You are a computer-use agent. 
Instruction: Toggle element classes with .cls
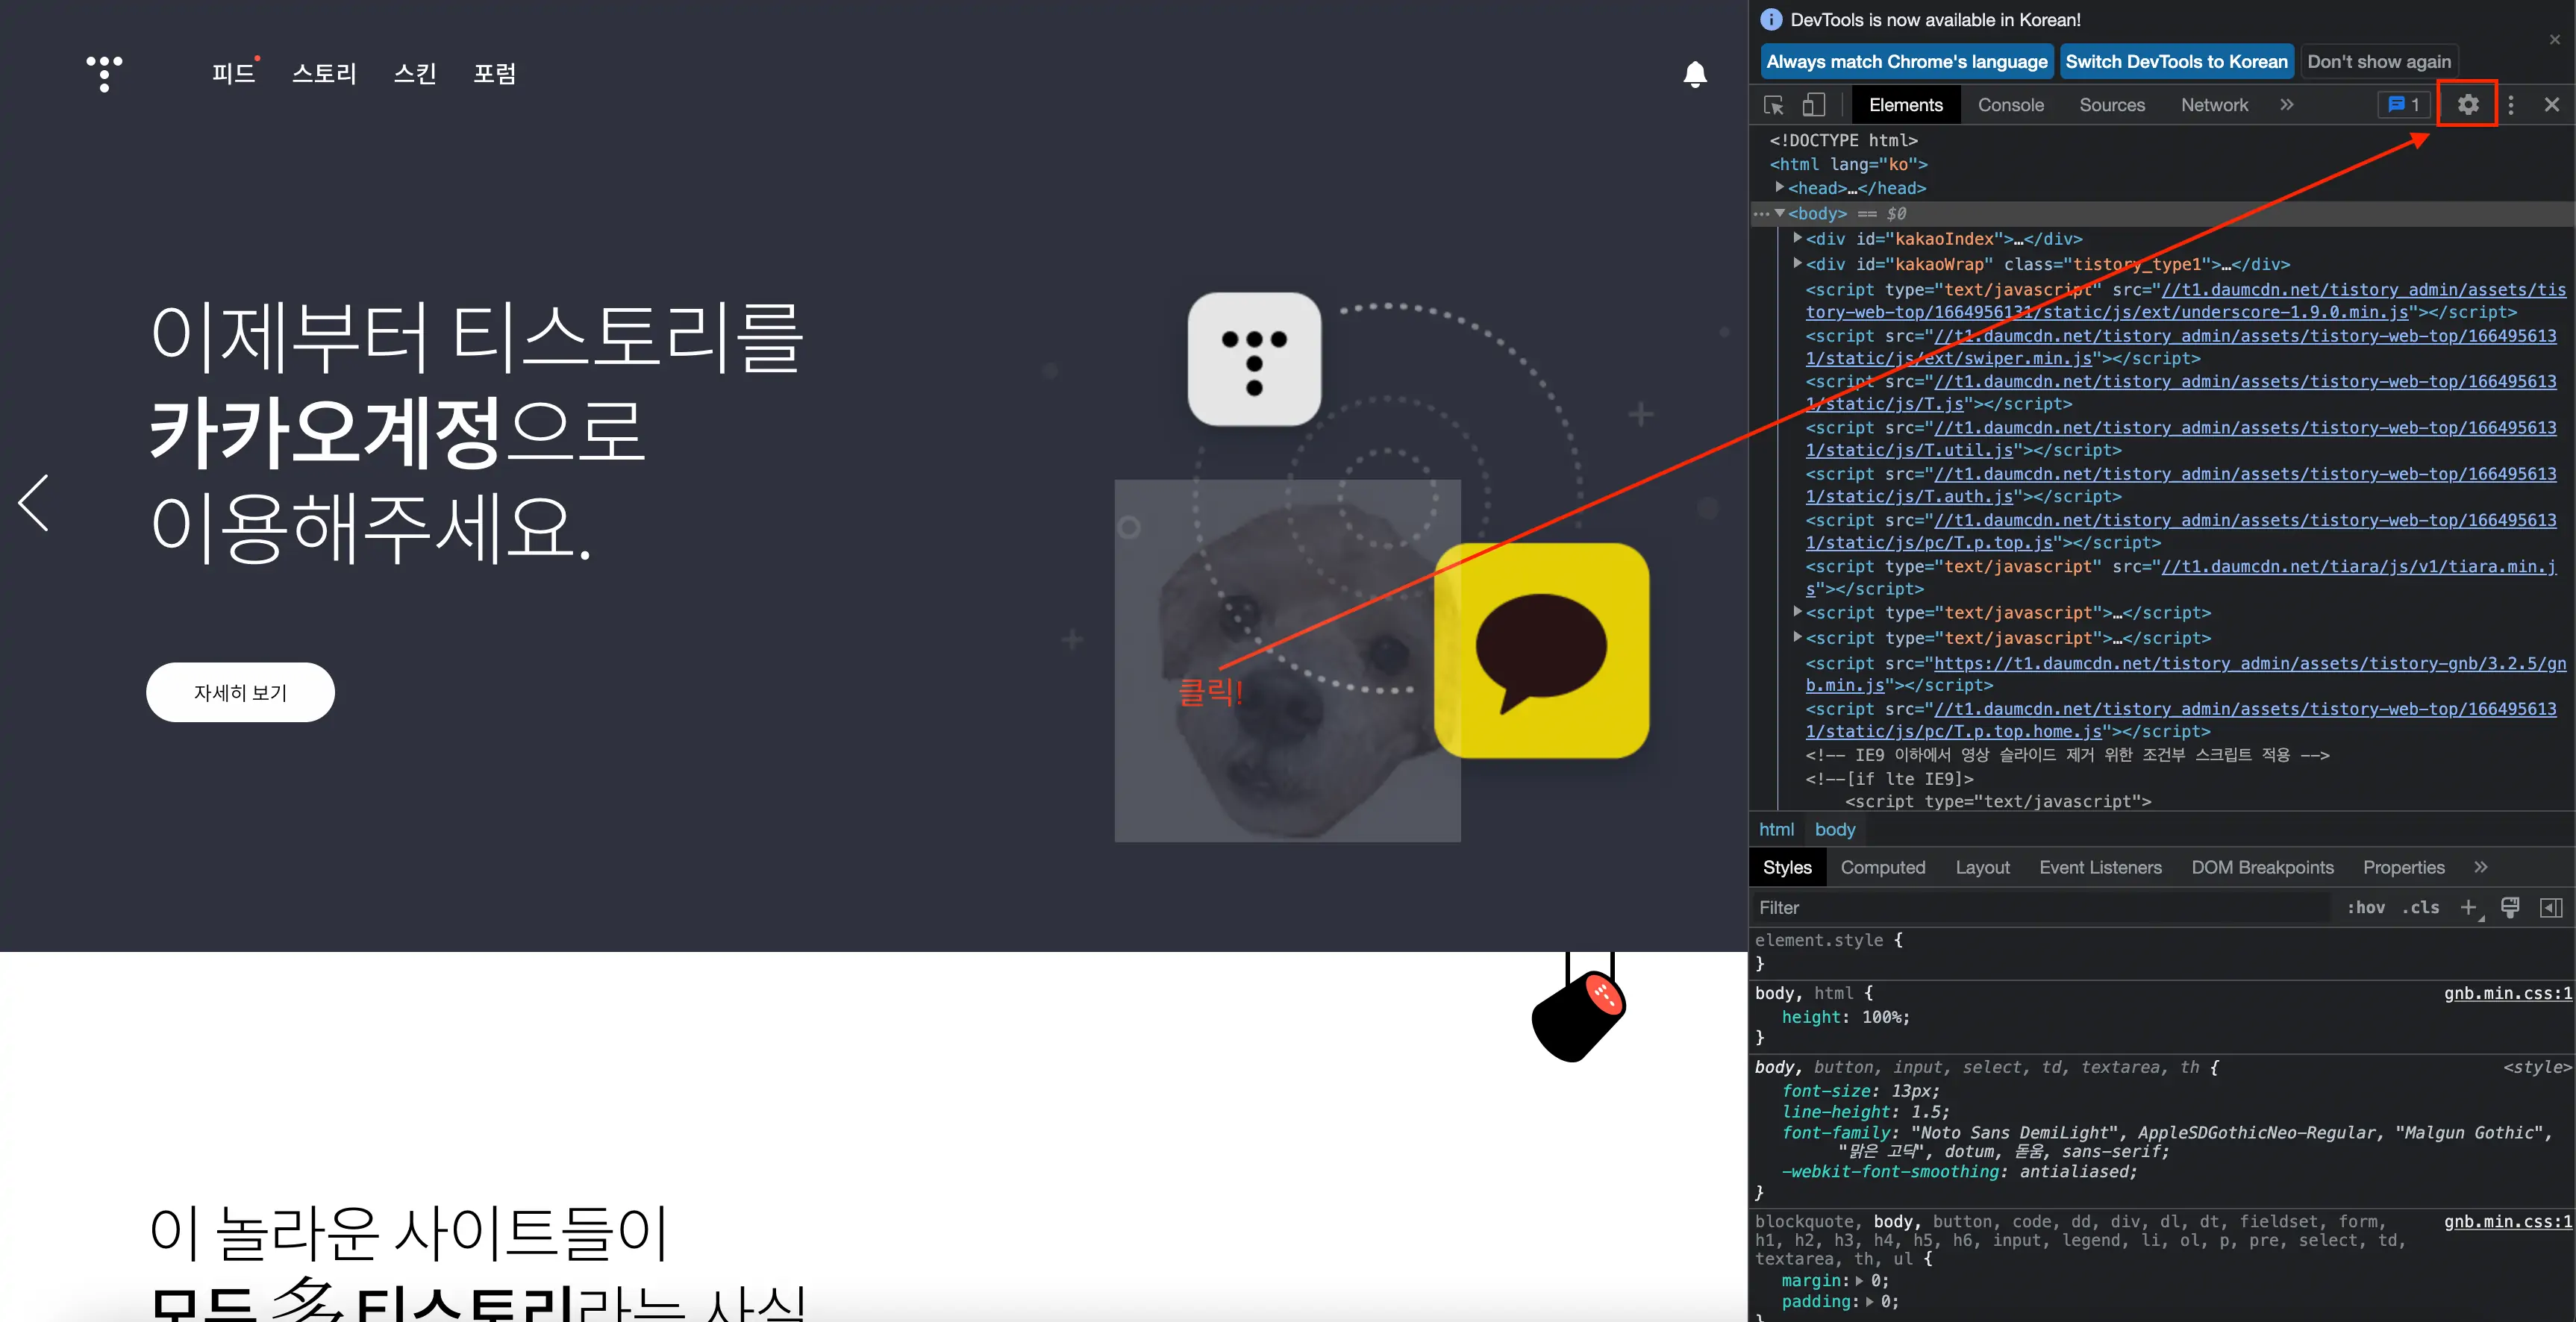coord(2420,907)
